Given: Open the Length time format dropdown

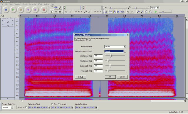Looking at the screenshot, I should [x=72, y=108].
